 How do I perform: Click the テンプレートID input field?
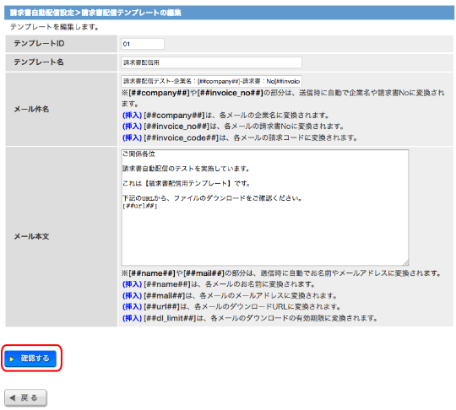click(143, 44)
